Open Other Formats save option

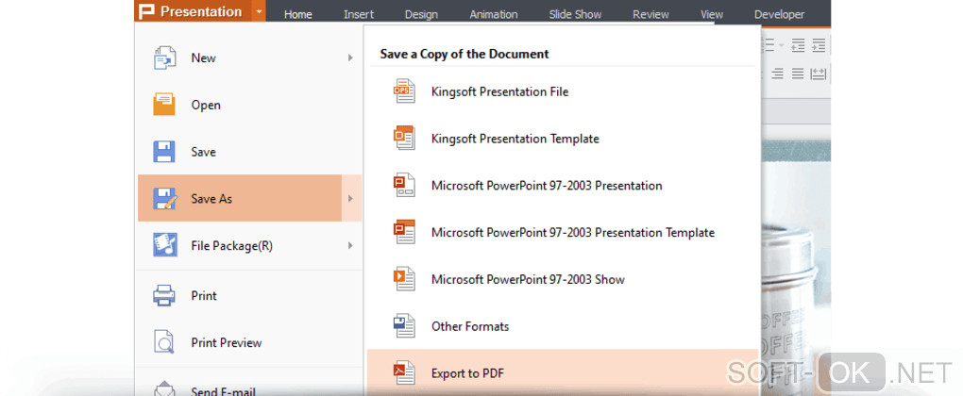pyautogui.click(x=469, y=326)
